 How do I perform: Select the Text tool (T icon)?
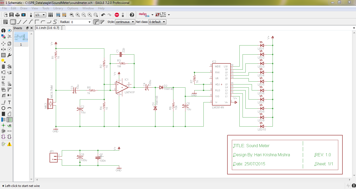[10, 102]
